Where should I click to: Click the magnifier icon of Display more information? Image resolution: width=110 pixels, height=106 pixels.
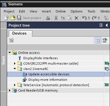25,80
